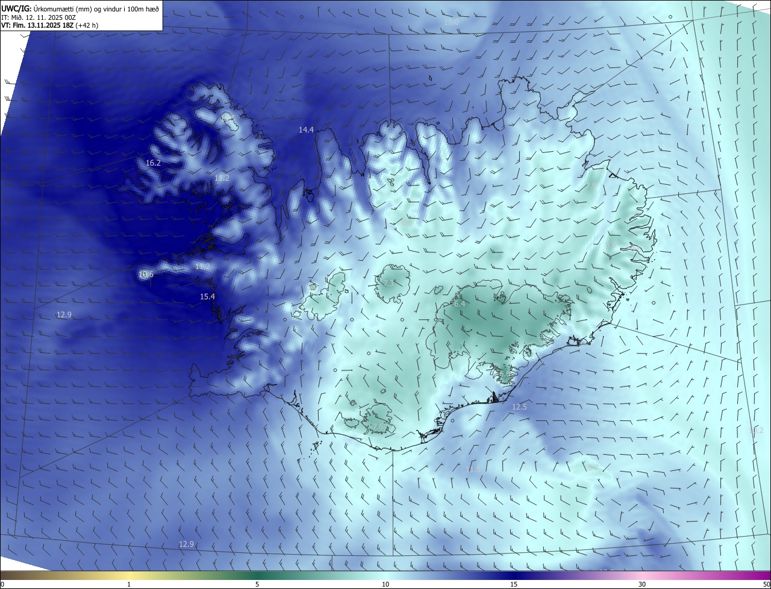
Task: Click the 7.3 value label on the glacier
Action: click(389, 283)
